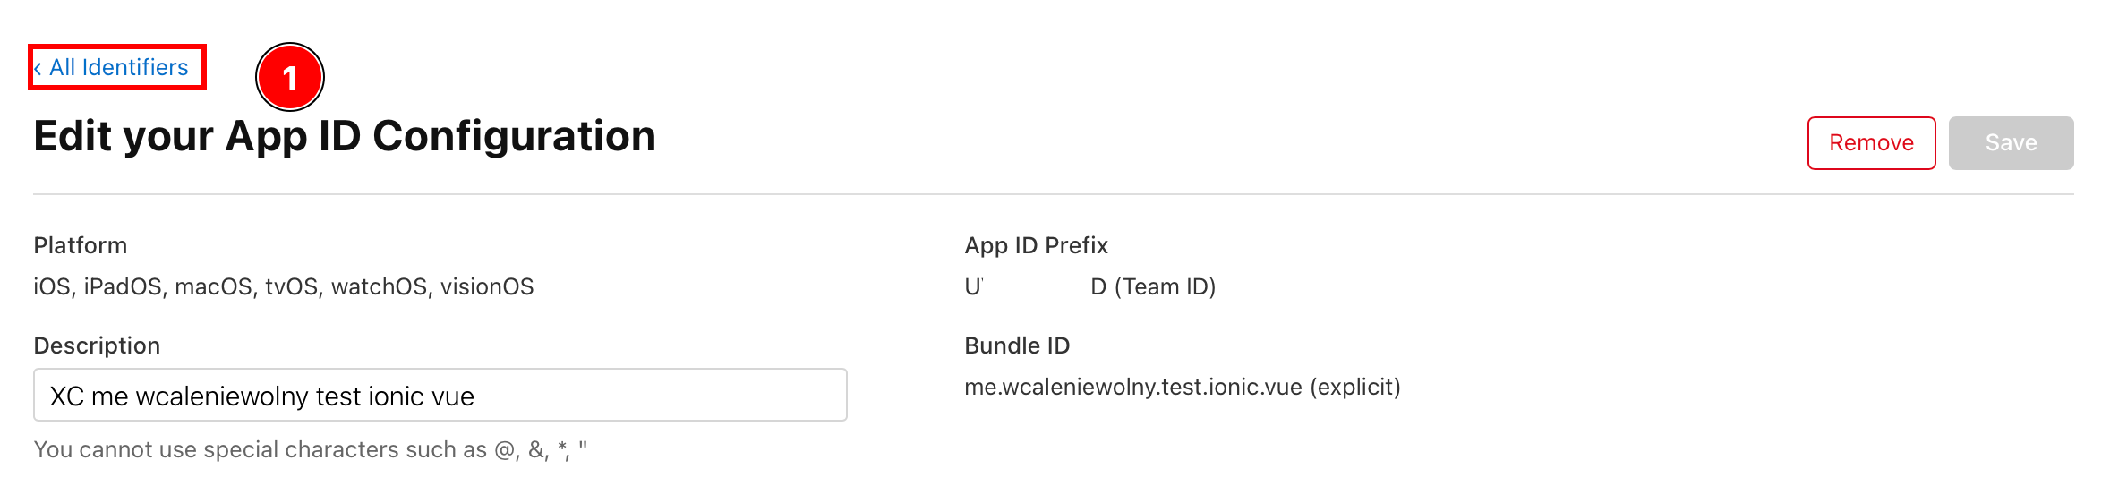Click the back chevron before All Identifiers
Image resolution: width=2127 pixels, height=503 pixels.
click(38, 69)
